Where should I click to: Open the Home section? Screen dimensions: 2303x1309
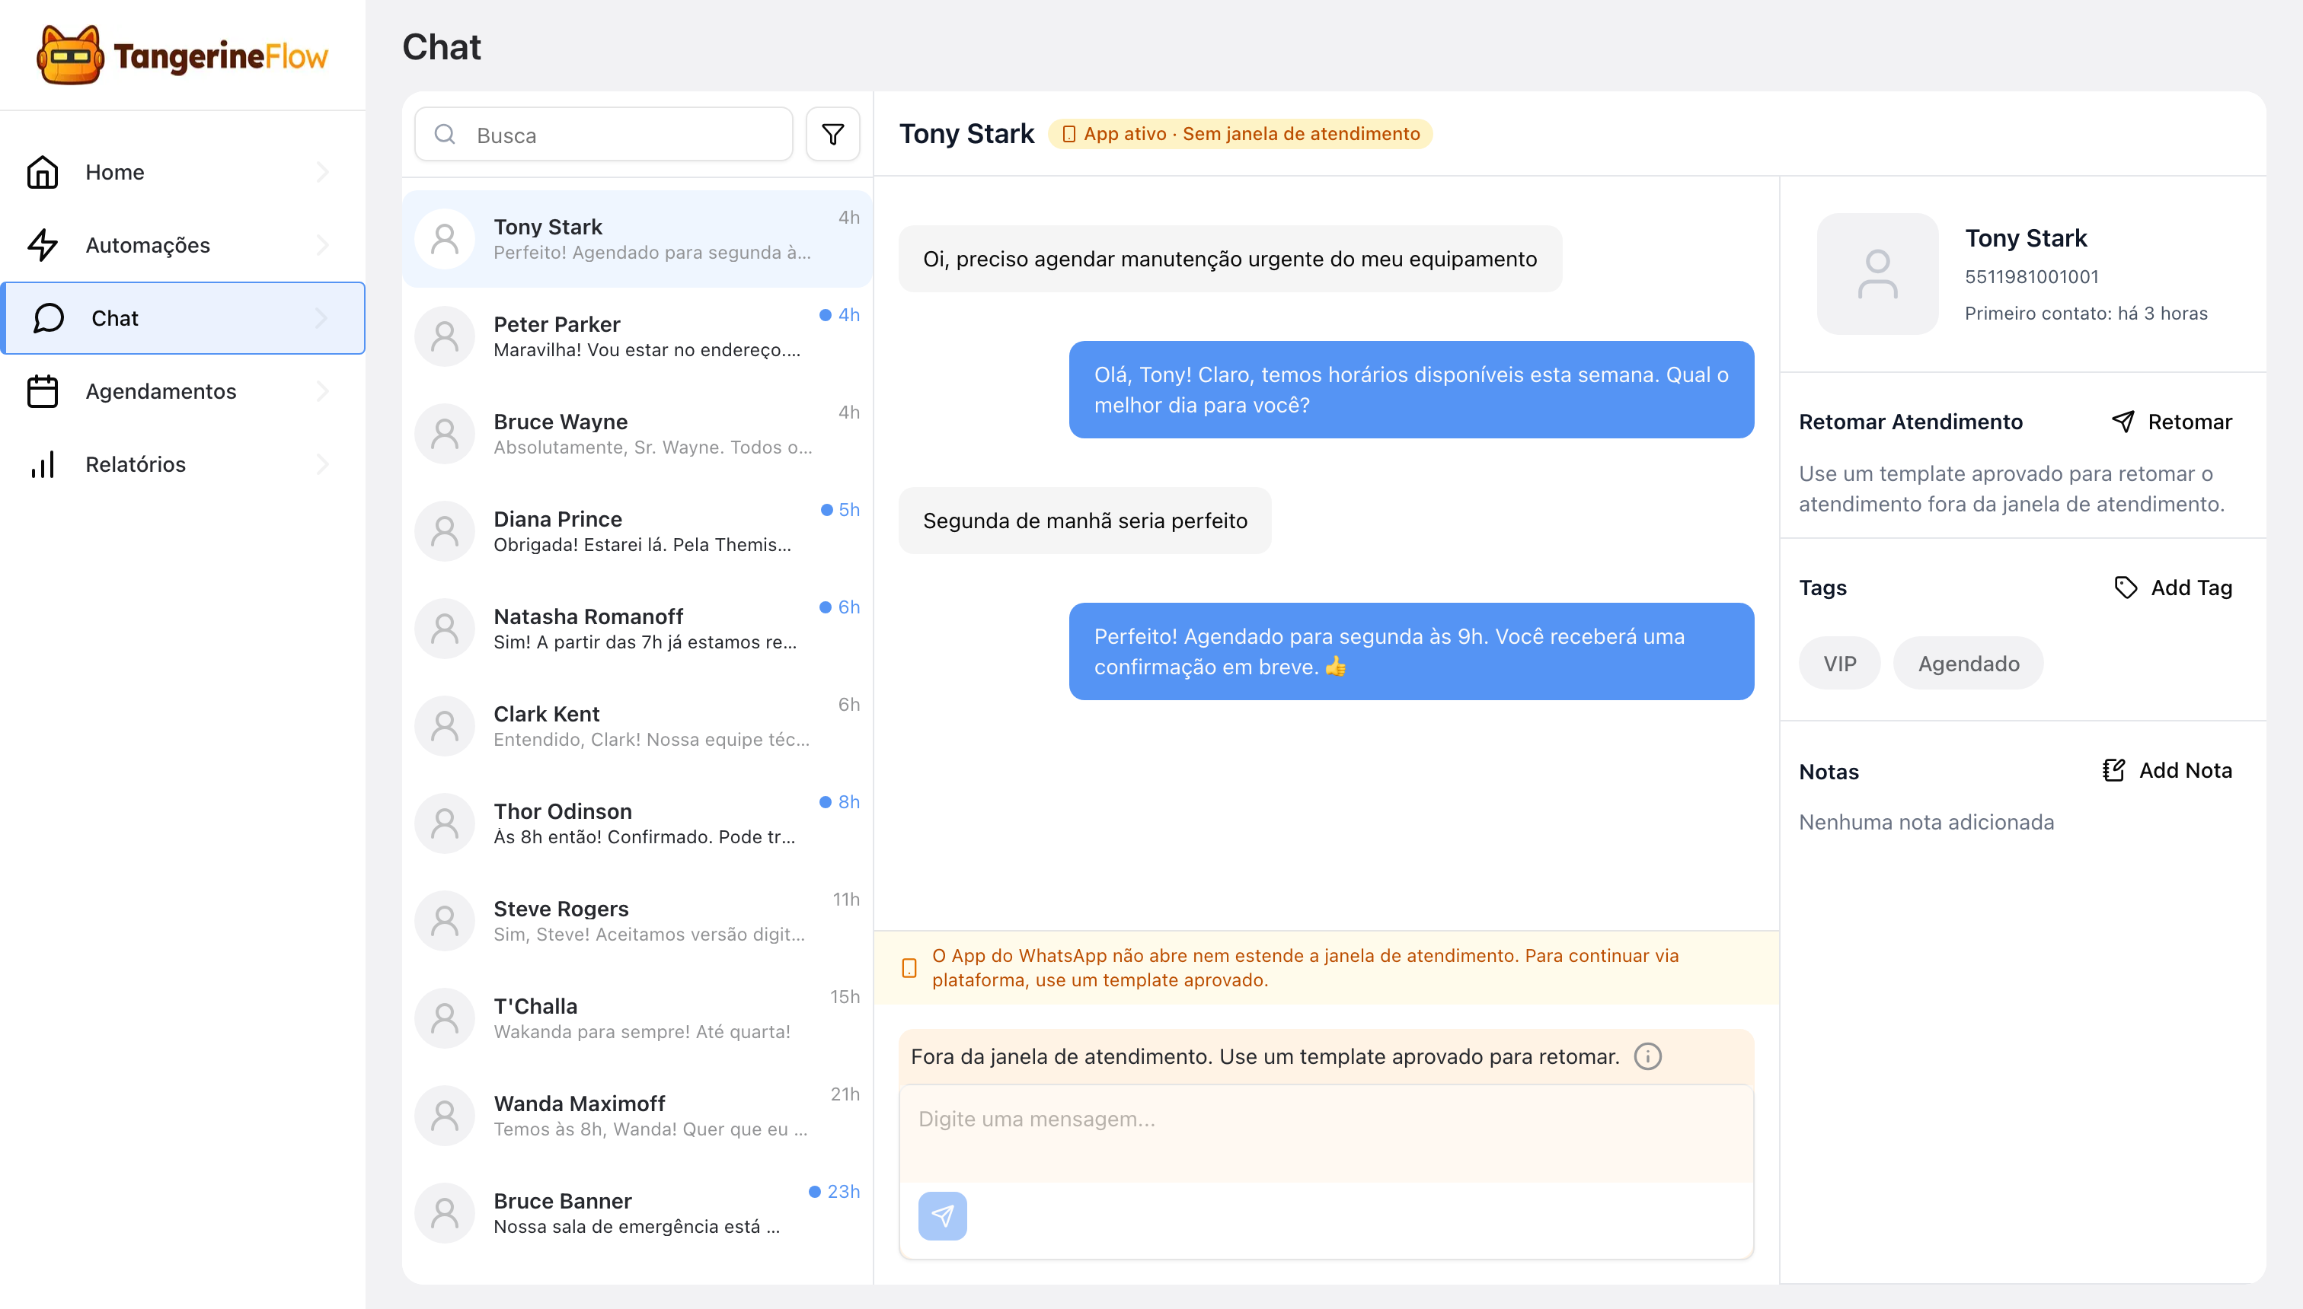183,172
